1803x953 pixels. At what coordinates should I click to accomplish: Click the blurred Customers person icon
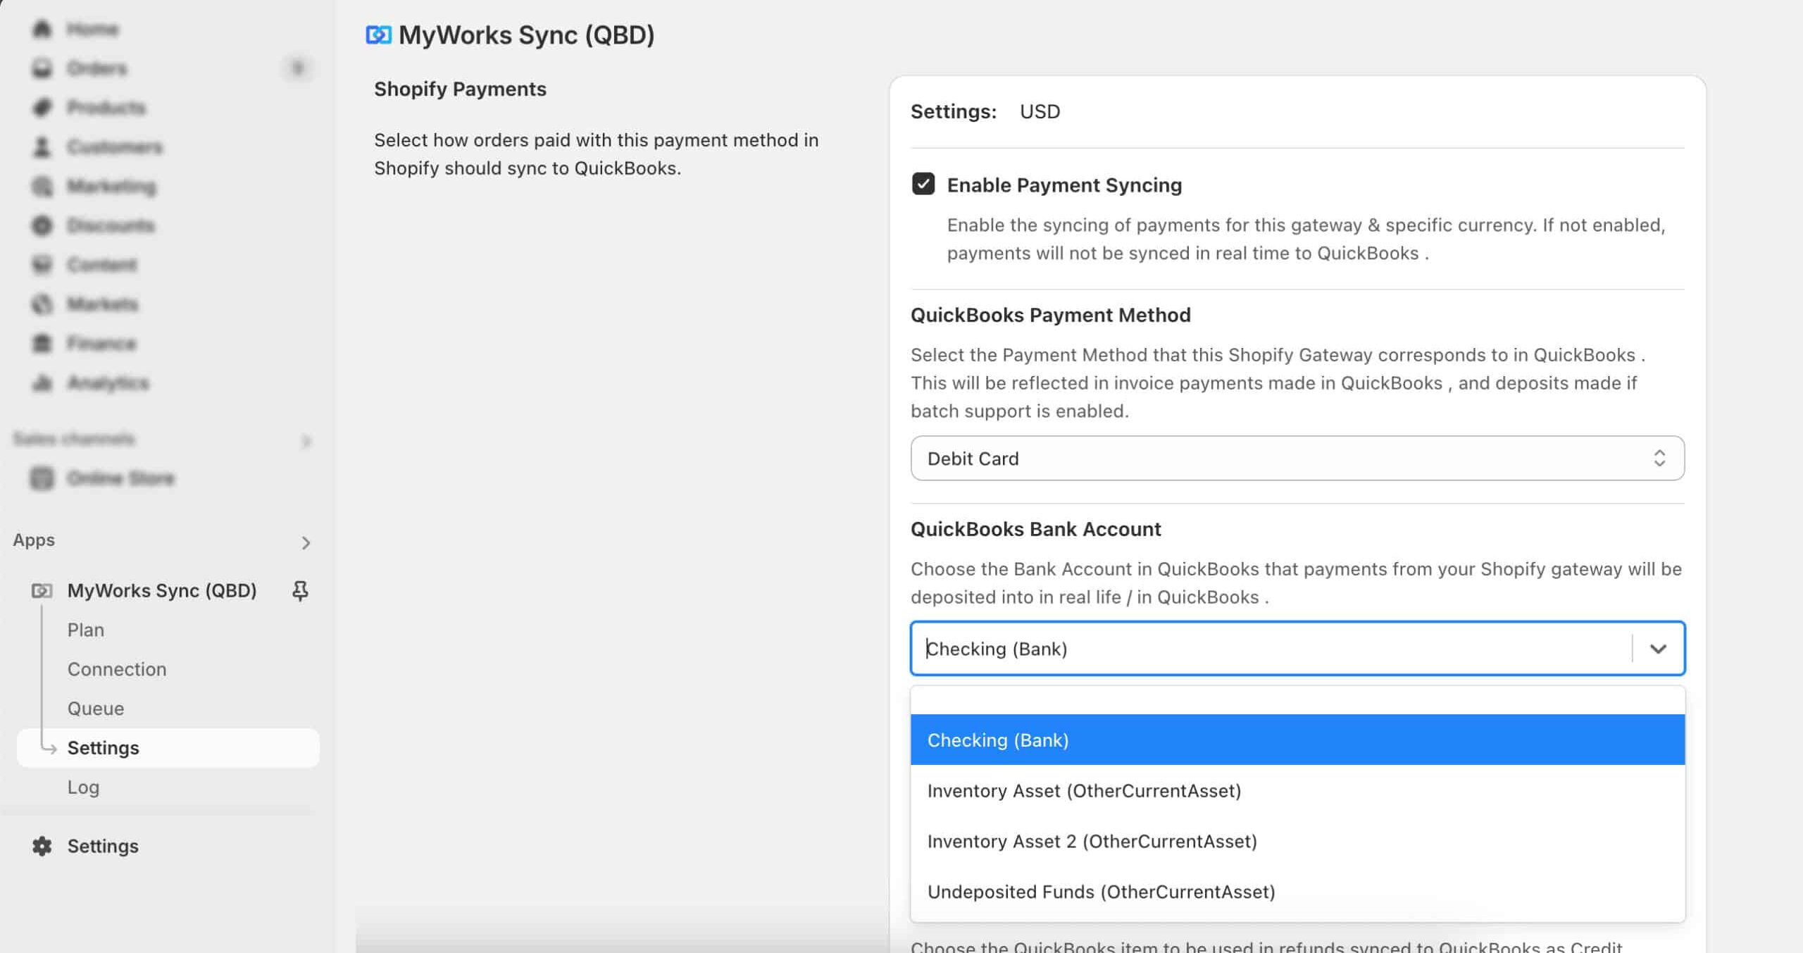coord(42,147)
